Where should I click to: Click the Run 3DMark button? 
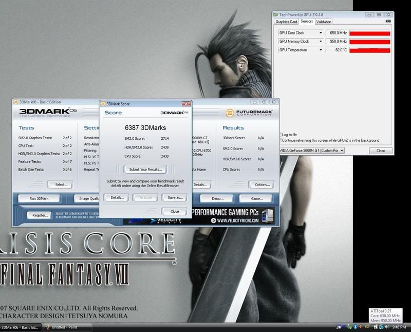tap(39, 198)
